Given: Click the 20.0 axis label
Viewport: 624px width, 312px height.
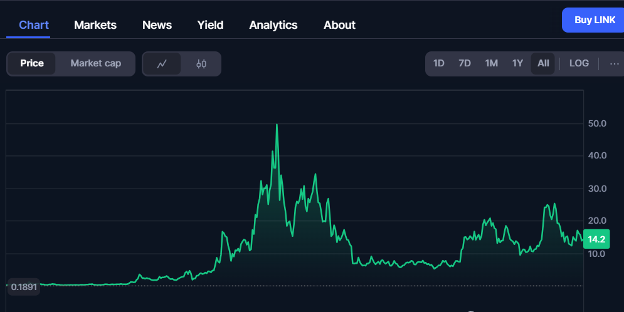Looking at the screenshot, I should pyautogui.click(x=597, y=221).
